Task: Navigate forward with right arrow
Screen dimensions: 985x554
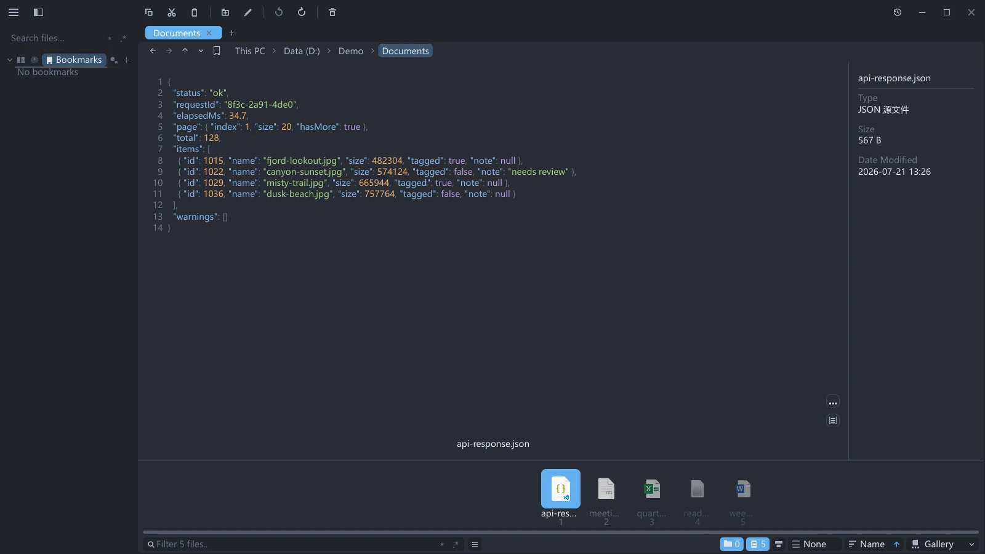Action: coord(169,51)
